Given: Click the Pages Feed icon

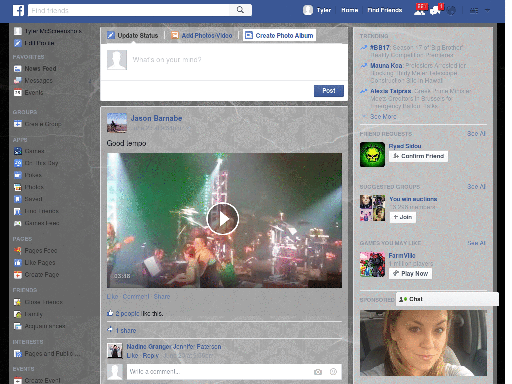Looking at the screenshot, I should [18, 251].
